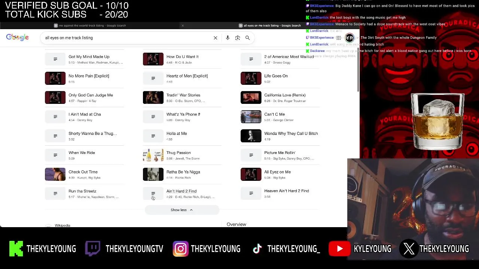479x269 pixels.
Task: Click list icon beside Holla at Me
Action: 153,136
